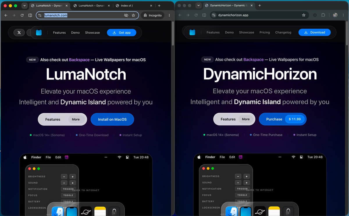Increase Sound in the LumaNotch demo panel
The width and height of the screenshot is (349, 216).
tap(72, 183)
